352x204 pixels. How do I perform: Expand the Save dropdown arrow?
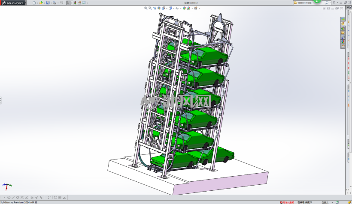51,3
